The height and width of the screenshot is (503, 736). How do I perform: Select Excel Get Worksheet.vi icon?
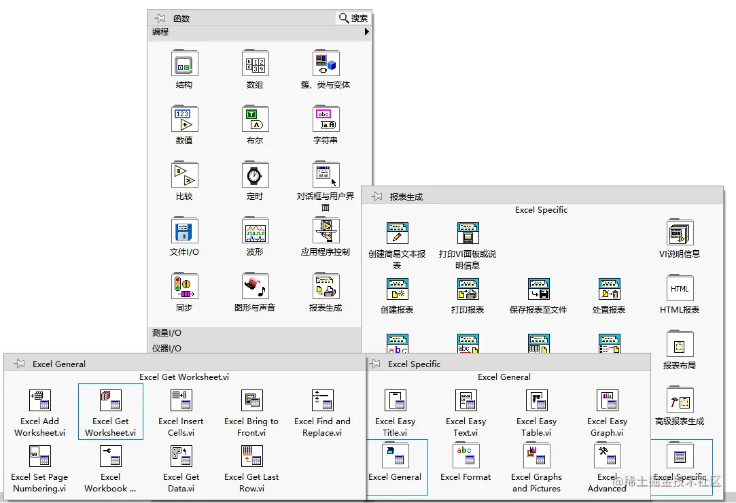point(111,400)
